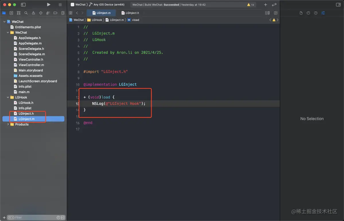
Task: Run the WeChat project with Play button
Action: point(49,5)
